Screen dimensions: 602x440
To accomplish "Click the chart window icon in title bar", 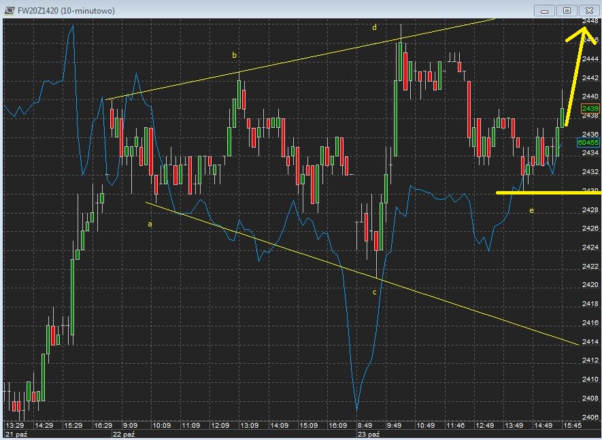I will [10, 10].
